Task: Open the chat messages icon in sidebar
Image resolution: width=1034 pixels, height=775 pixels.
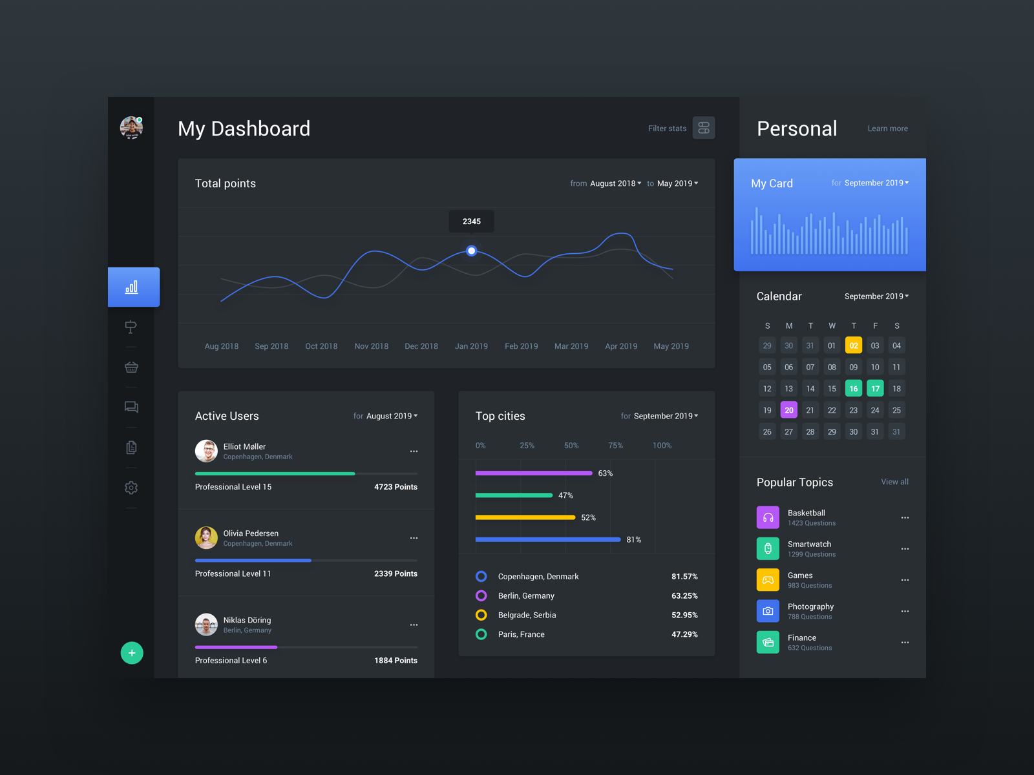Action: (131, 407)
